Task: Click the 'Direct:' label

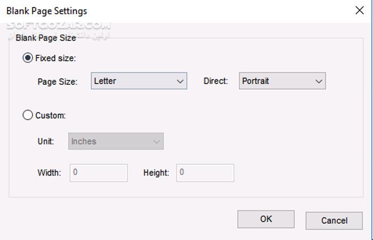Action: pyautogui.click(x=216, y=81)
